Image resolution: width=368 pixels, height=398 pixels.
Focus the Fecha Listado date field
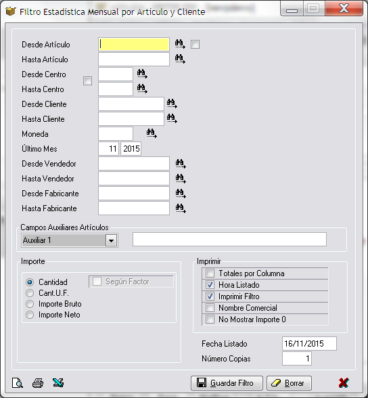pyautogui.click(x=309, y=343)
